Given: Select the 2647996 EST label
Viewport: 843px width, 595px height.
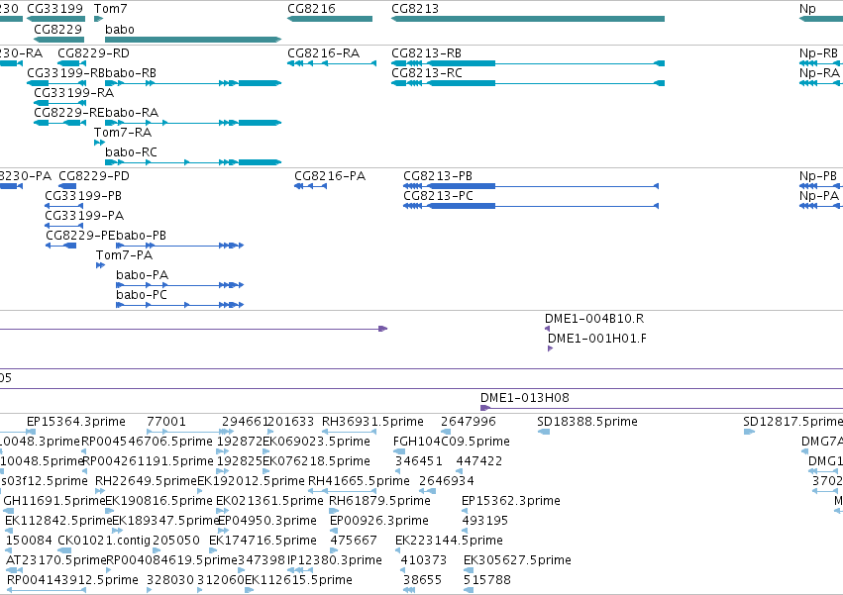Looking at the screenshot, I should point(469,422).
